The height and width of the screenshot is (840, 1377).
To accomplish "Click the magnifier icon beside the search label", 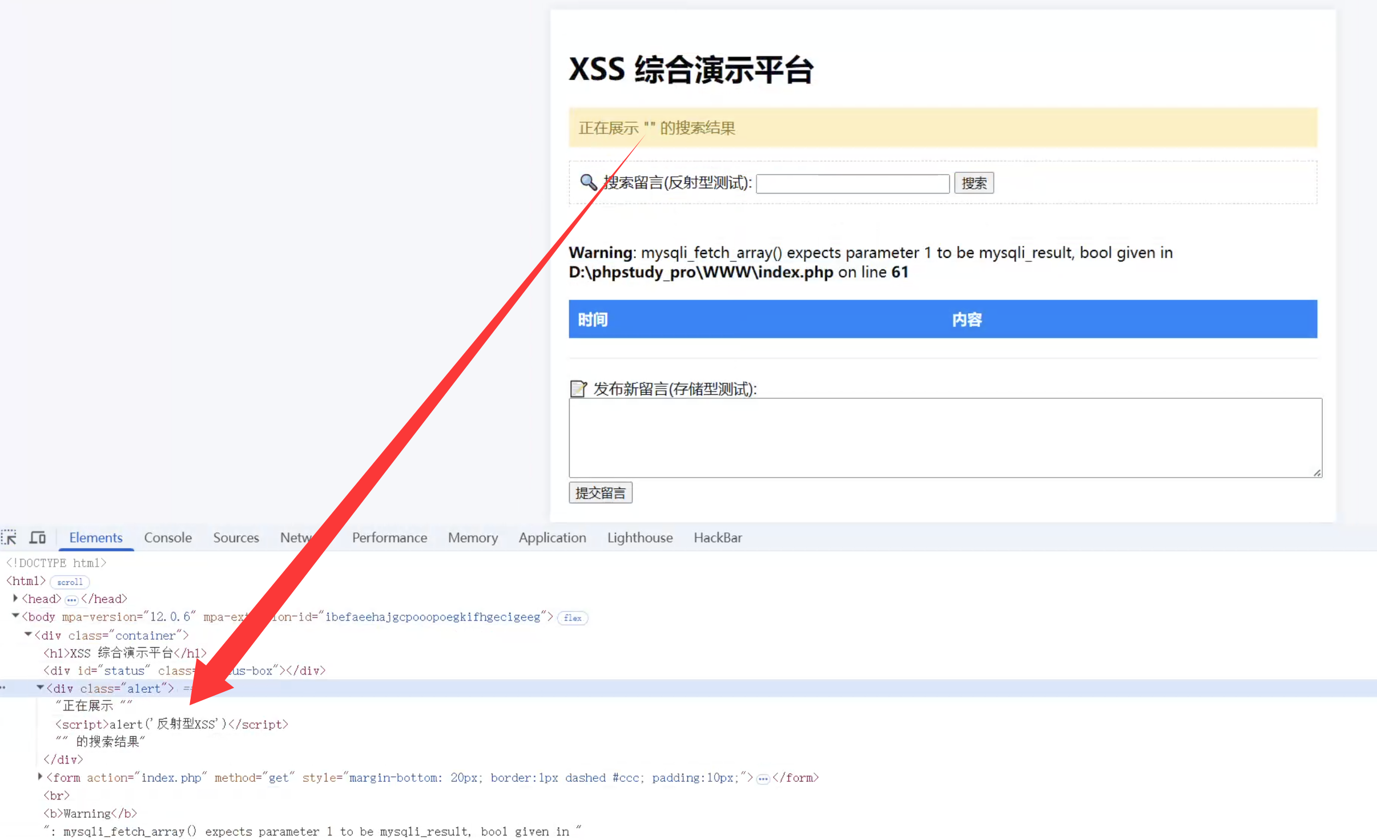I will click(588, 183).
